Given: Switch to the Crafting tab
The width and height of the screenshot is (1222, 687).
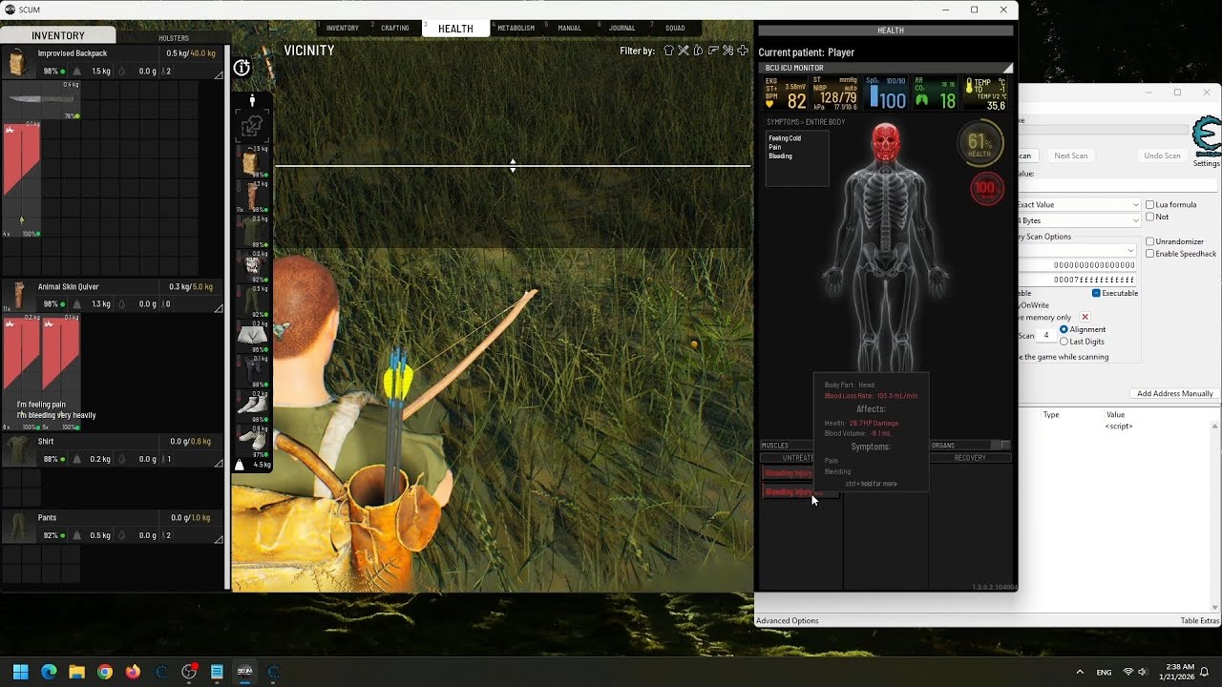Looking at the screenshot, I should (x=395, y=28).
